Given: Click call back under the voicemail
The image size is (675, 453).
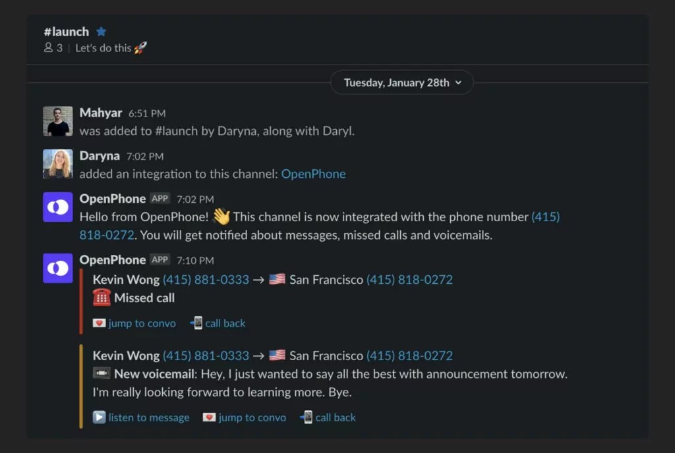Looking at the screenshot, I should click(x=336, y=417).
